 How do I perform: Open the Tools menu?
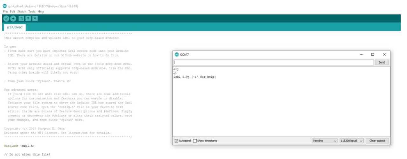pos(32,11)
